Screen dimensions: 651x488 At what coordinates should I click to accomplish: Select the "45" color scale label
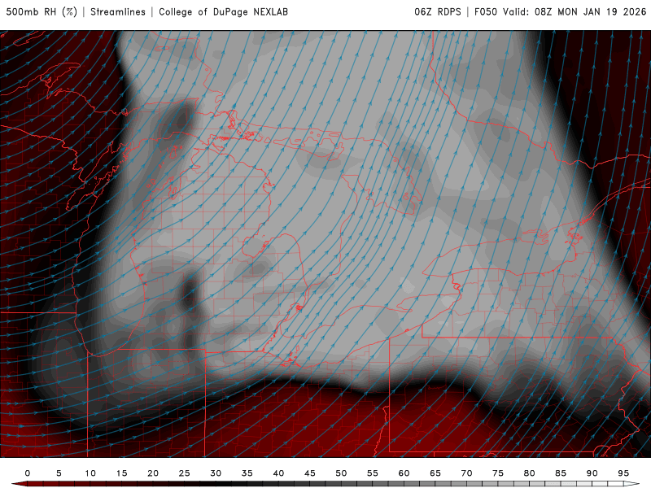(x=310, y=473)
